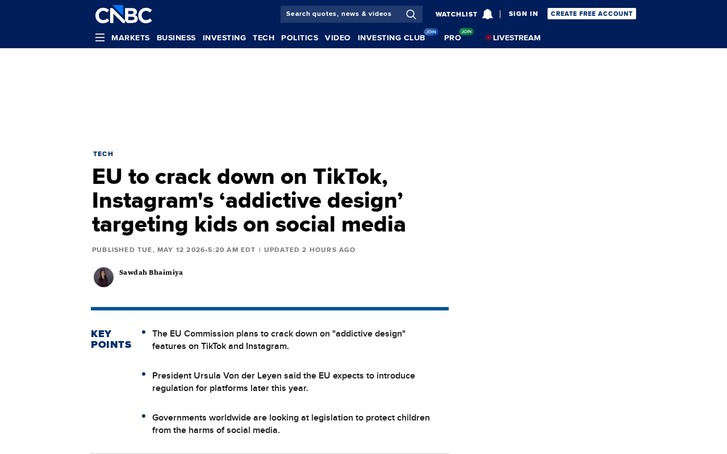
Task: Click the watchlist bell icon
Action: (487, 14)
